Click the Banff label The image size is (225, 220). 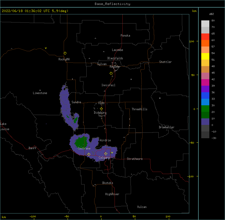click(32, 148)
